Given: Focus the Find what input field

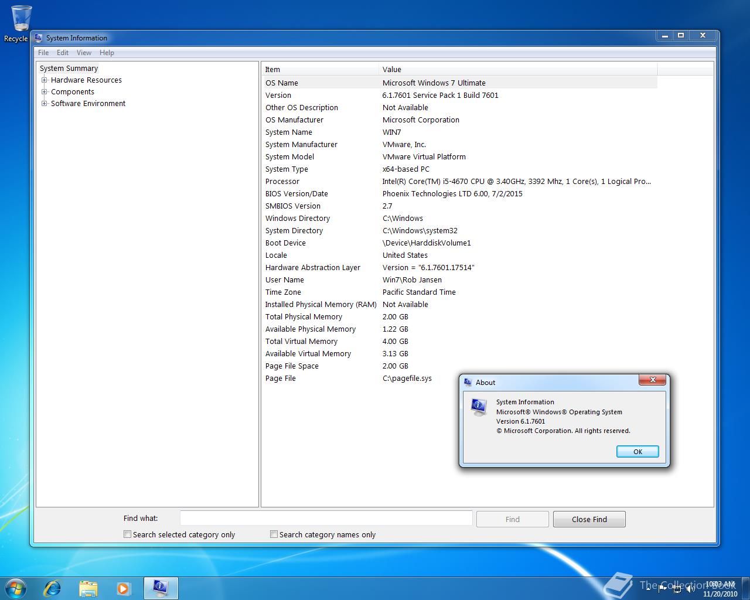Looking at the screenshot, I should coord(326,518).
